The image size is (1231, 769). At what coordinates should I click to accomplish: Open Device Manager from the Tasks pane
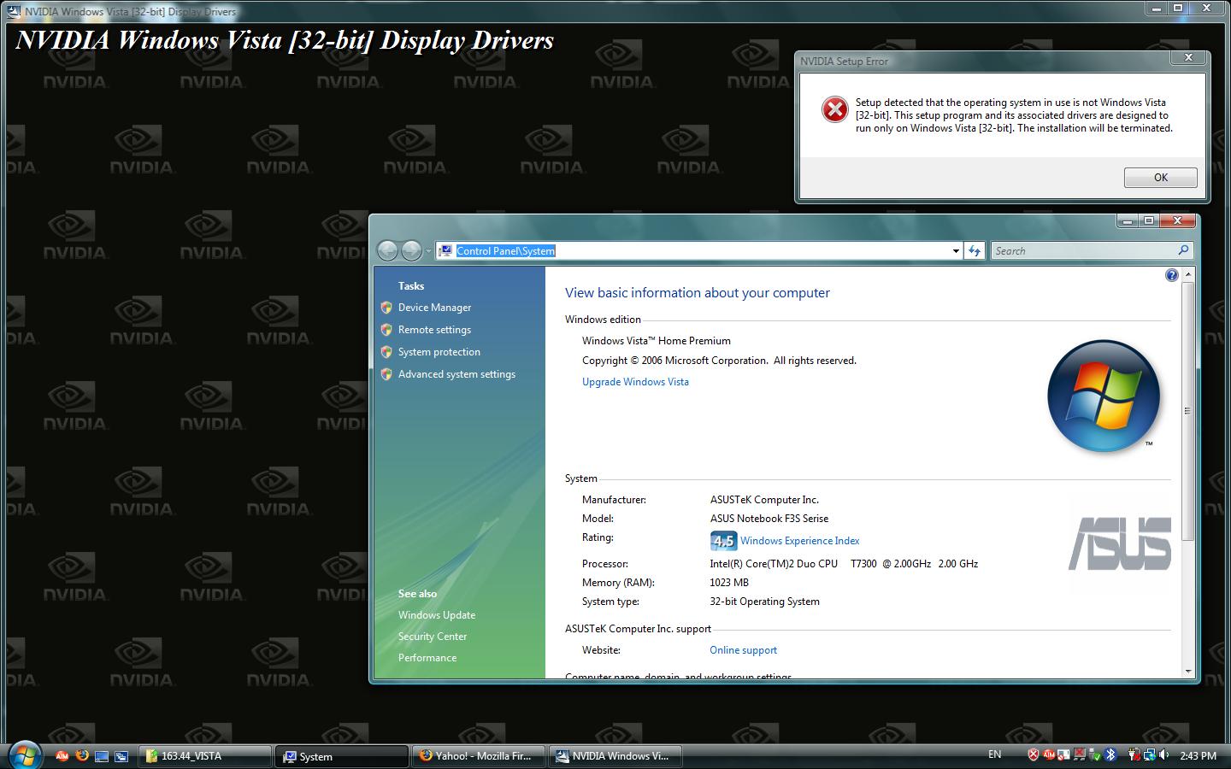coord(434,308)
